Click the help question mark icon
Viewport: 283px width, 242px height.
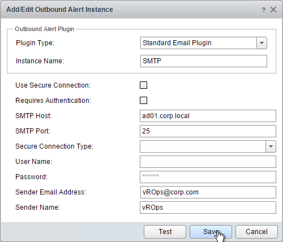(x=264, y=10)
